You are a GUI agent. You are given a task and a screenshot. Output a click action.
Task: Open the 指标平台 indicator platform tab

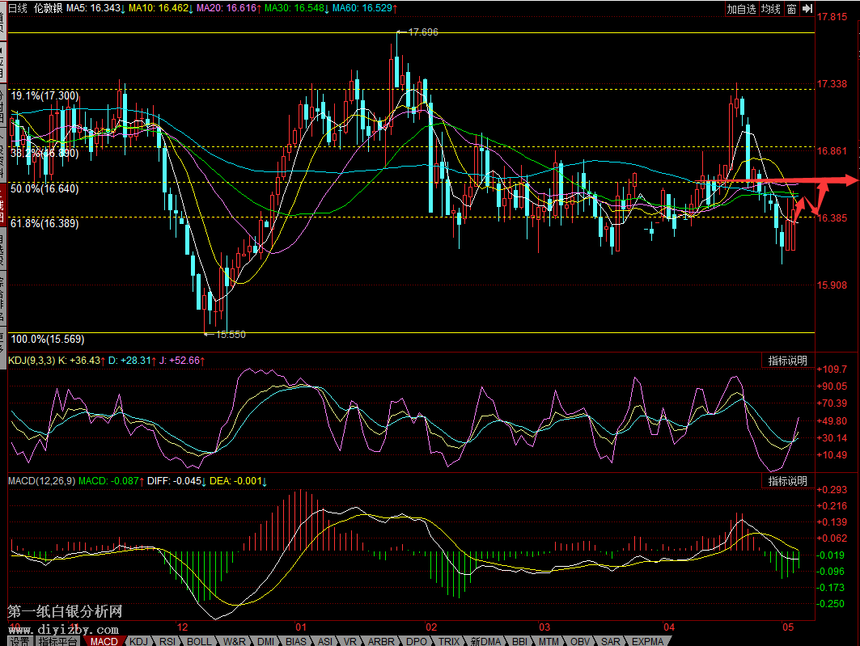pyautogui.click(x=59, y=641)
